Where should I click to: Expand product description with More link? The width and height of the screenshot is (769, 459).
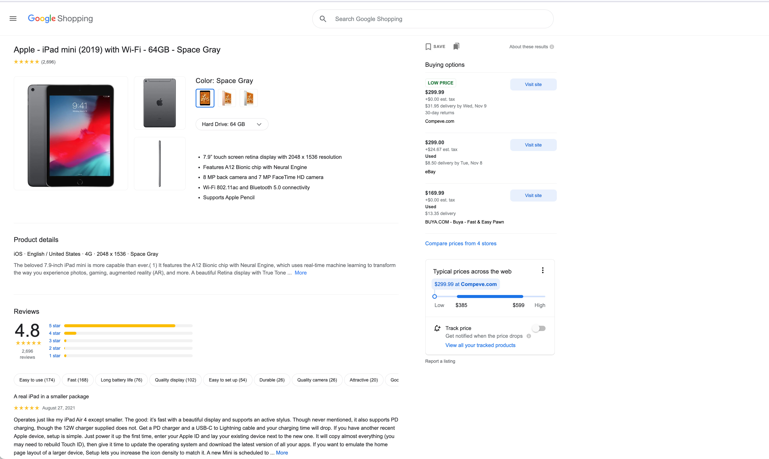click(300, 273)
